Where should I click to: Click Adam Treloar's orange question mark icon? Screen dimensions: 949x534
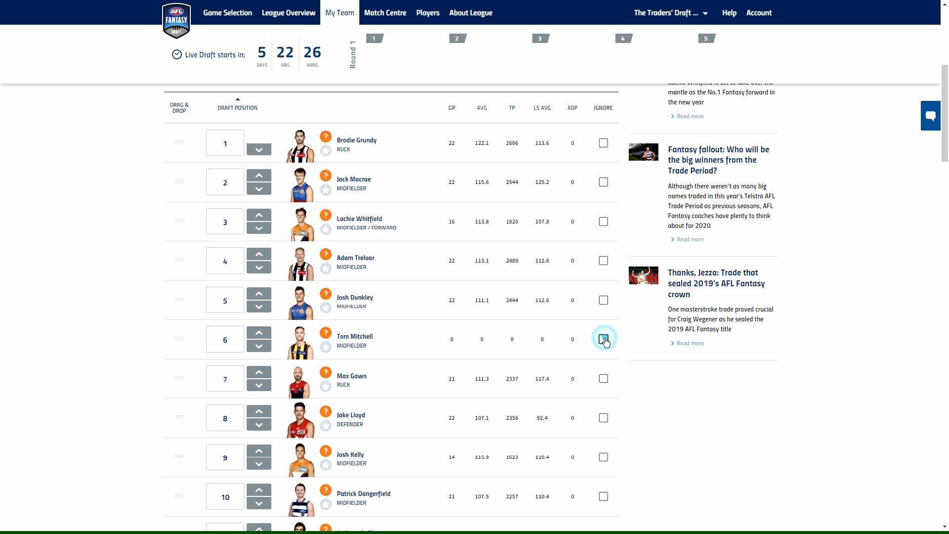[x=325, y=254]
